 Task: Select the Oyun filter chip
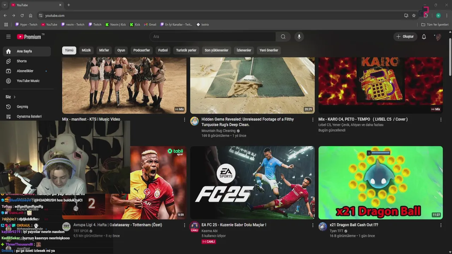[121, 50]
